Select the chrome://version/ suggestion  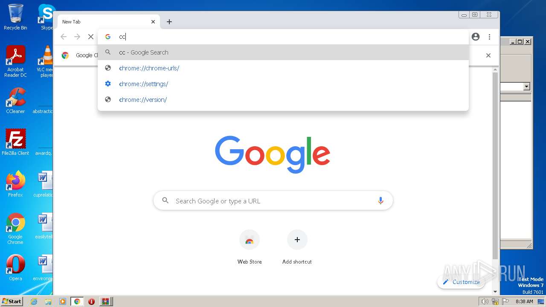coord(283,100)
